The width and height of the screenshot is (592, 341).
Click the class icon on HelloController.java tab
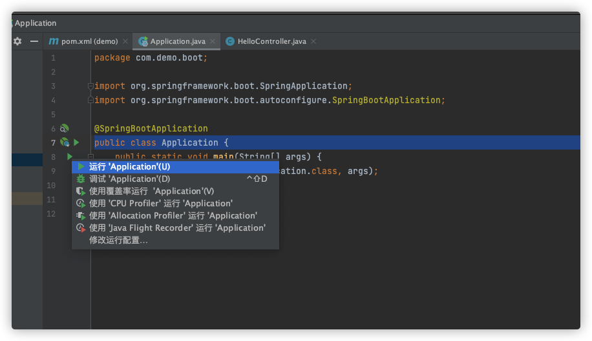tap(229, 41)
